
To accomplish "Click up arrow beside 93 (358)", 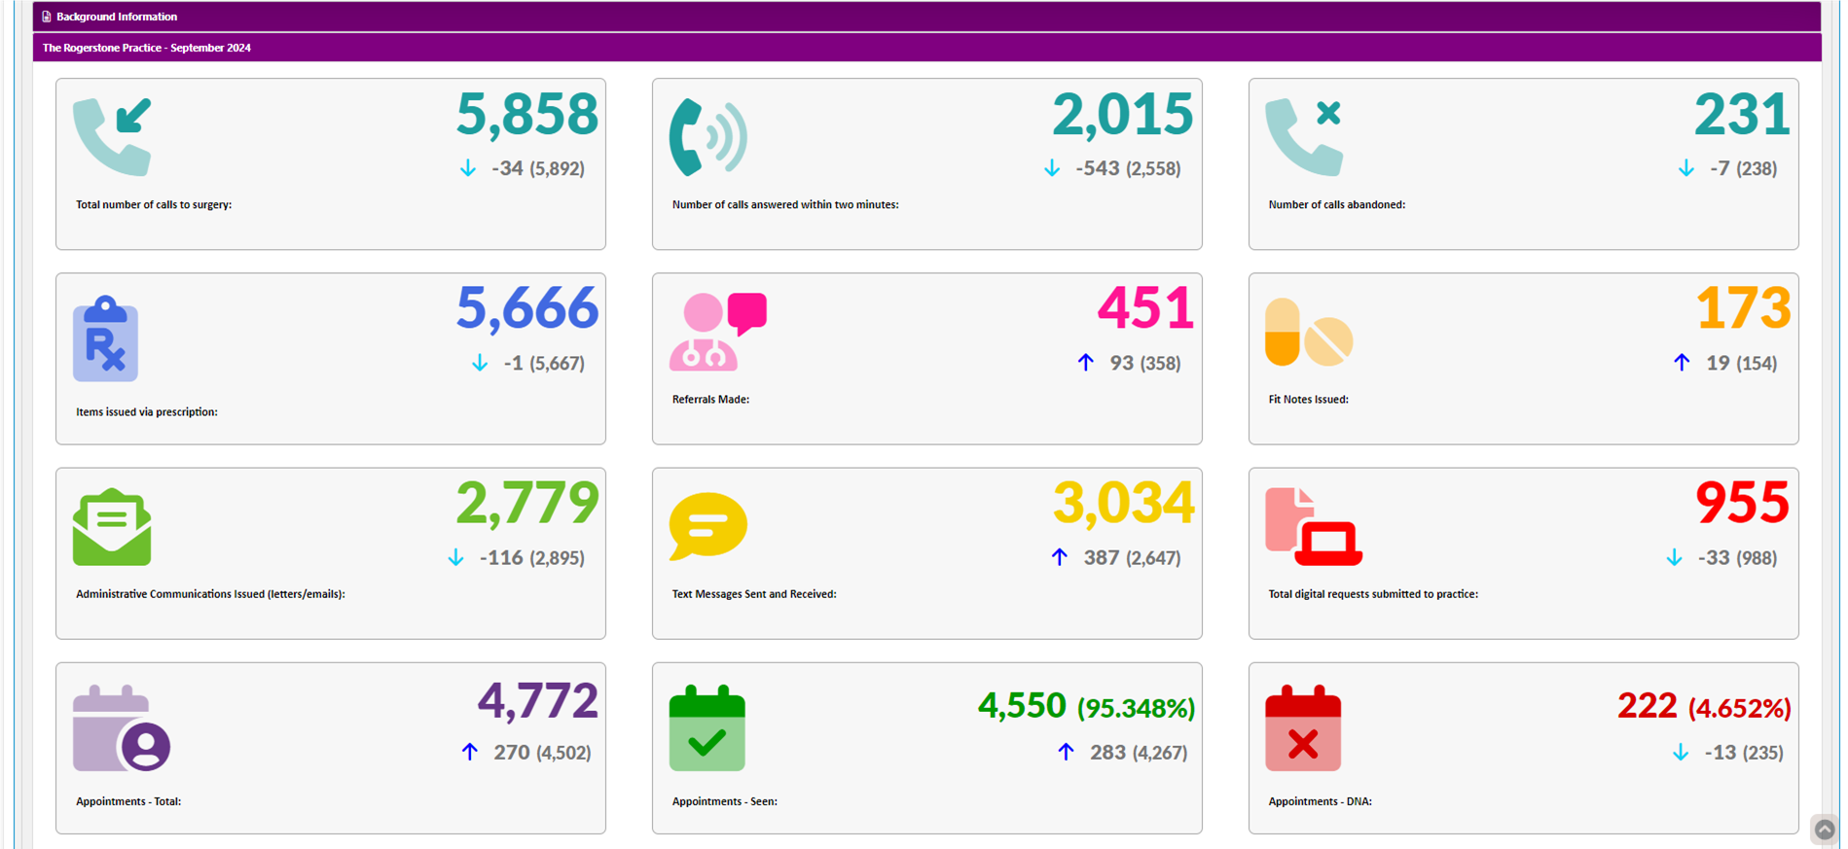I will [x=1086, y=363].
